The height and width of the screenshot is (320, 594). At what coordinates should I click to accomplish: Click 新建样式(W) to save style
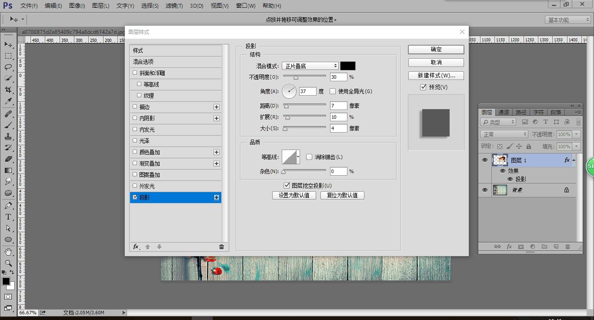436,75
